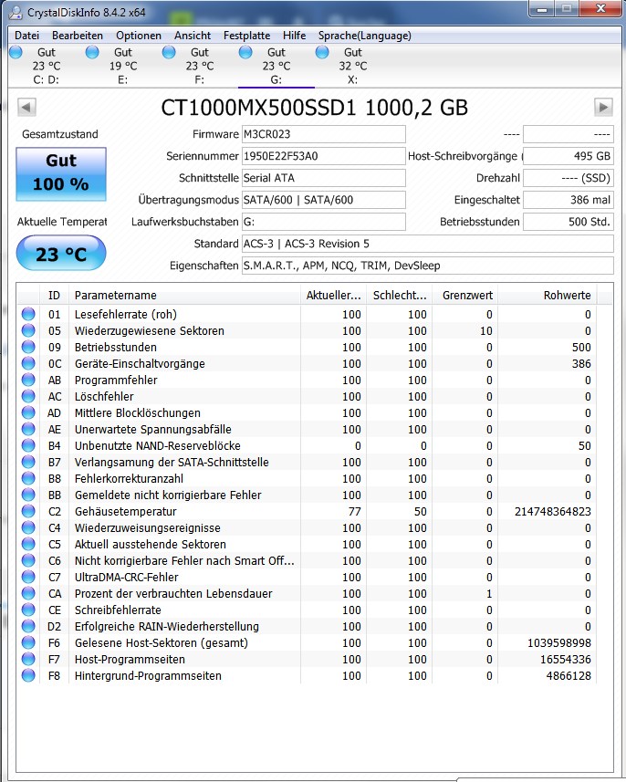Click status icon for Gemeldete nicht korrigierbare Fehler
The image size is (626, 782).
pyautogui.click(x=28, y=495)
